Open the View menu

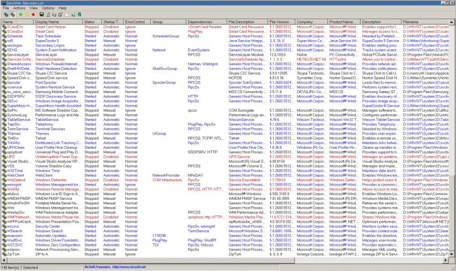point(34,8)
